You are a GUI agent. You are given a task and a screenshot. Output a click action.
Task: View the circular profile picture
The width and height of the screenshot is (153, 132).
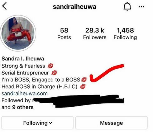[x=18, y=33]
